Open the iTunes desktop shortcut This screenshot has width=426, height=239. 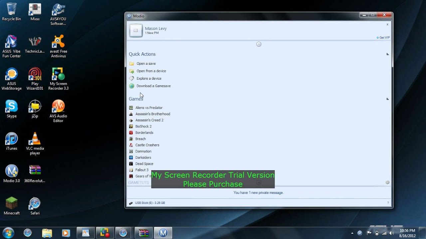12,141
